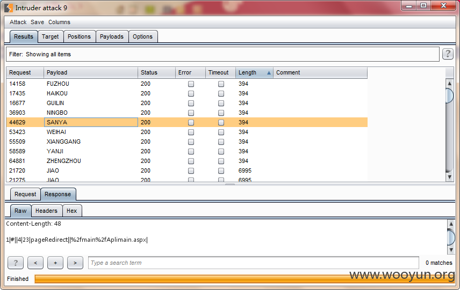Viewport: 460px width, 290px height.
Task: Sort by Status column header
Action: pyautogui.click(x=156, y=72)
